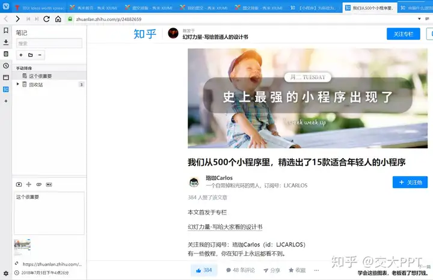Select the 这个很重要 note
This screenshot has height=280, width=433.
point(49,76)
